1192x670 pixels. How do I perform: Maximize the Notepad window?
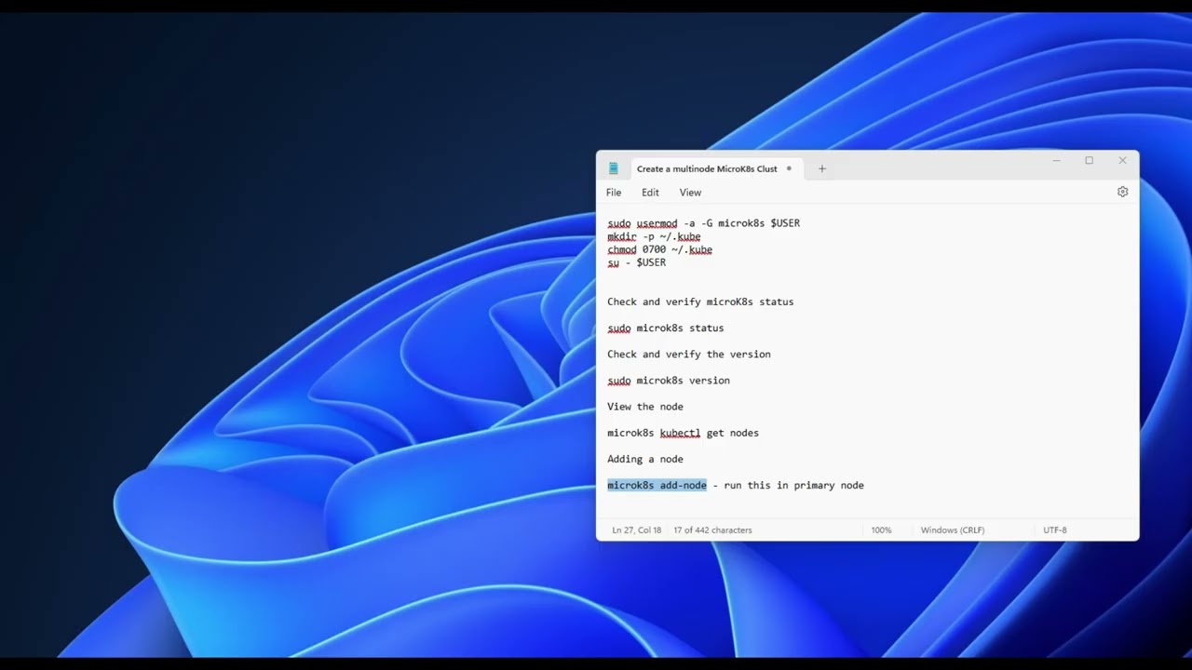click(x=1089, y=161)
